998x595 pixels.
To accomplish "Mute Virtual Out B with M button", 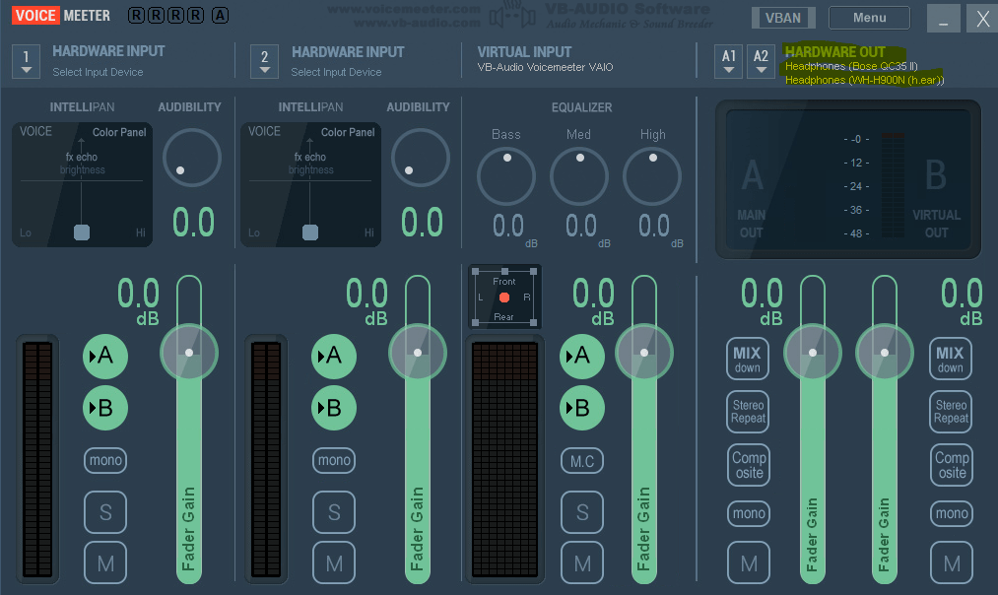I will [x=952, y=563].
